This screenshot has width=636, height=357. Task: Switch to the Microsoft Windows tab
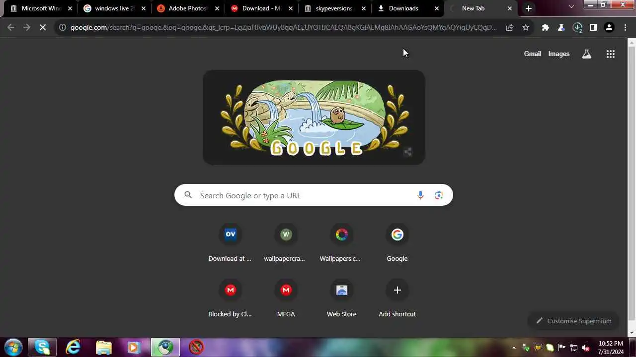[40, 8]
